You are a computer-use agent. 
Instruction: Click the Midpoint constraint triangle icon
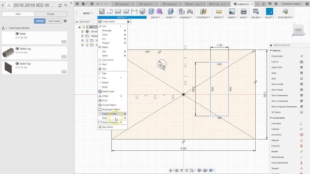coord(301,140)
